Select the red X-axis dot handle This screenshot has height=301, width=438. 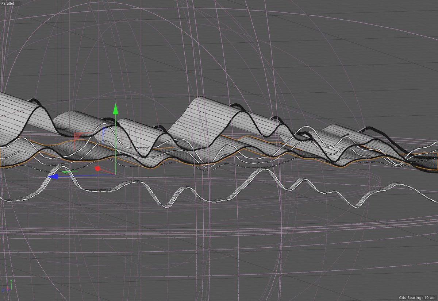97,169
